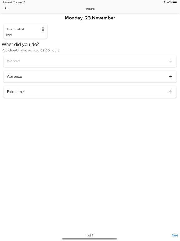Click the plus icon on Absence row
This screenshot has height=241, width=180.
click(171, 76)
